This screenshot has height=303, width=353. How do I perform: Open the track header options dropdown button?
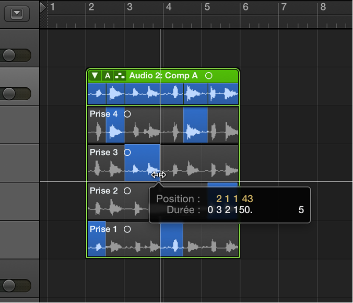point(17,14)
